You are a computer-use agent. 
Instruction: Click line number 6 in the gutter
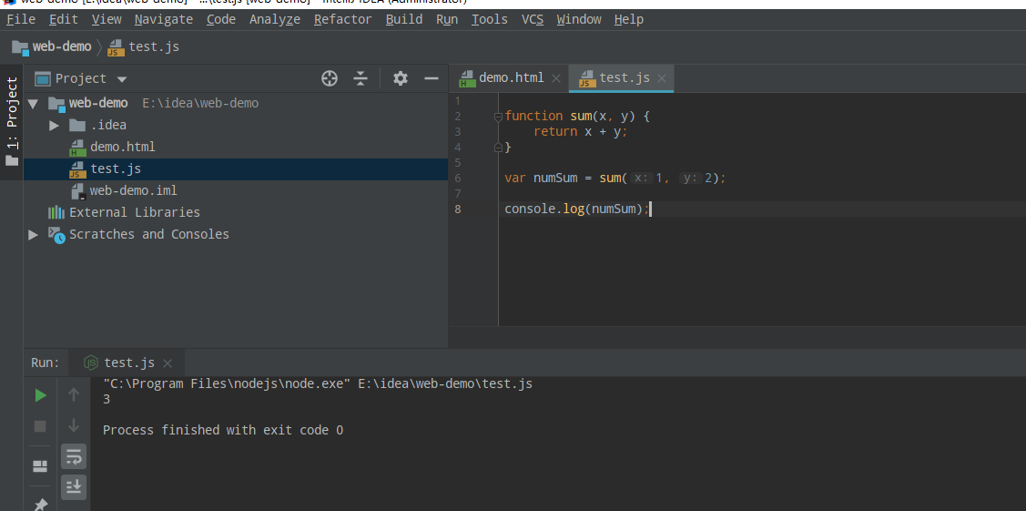point(457,178)
